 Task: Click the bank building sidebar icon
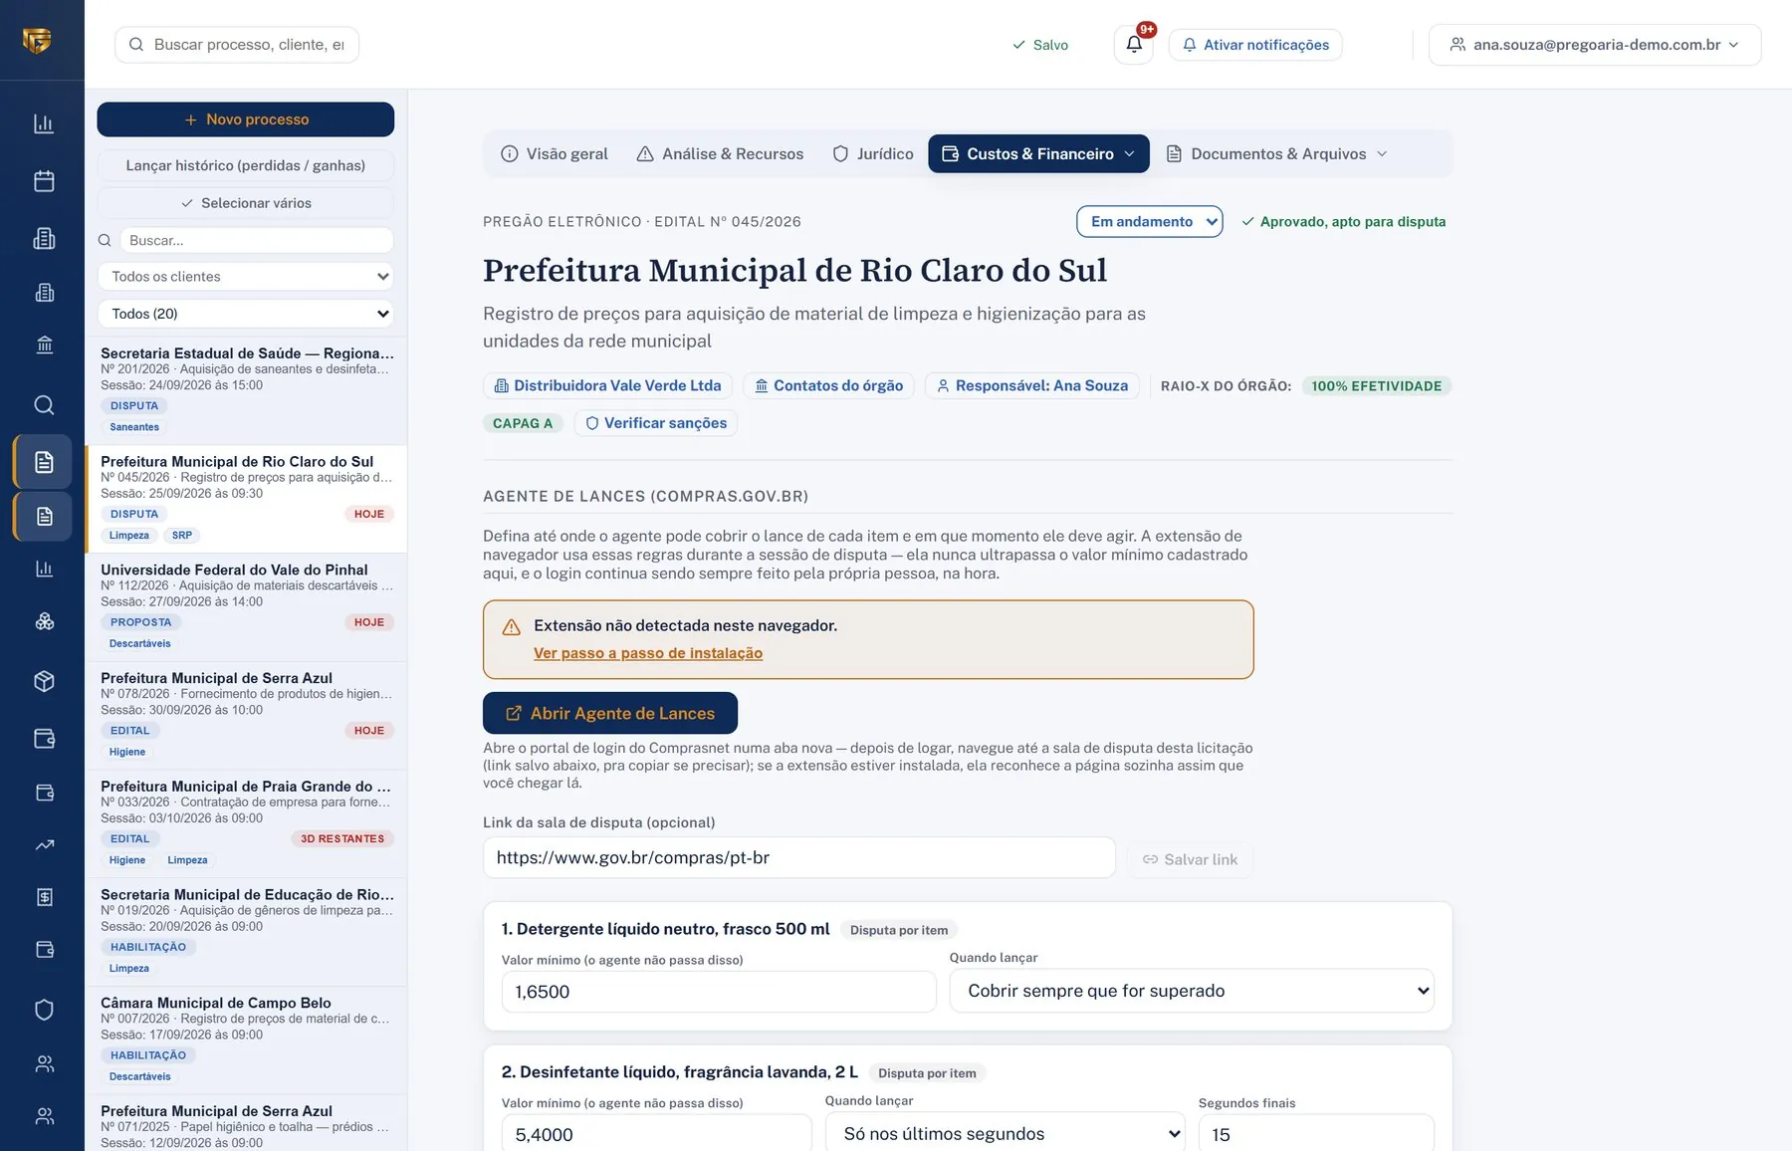[x=44, y=345]
